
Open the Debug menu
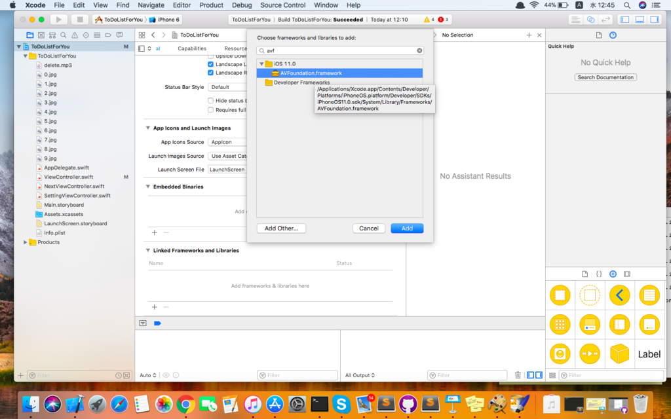click(242, 5)
